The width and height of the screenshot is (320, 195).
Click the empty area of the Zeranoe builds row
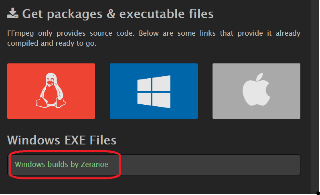click(210, 165)
